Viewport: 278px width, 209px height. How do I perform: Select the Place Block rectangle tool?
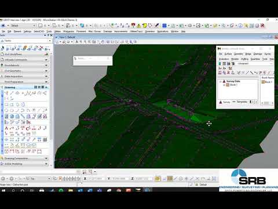pyautogui.click(x=6, y=105)
